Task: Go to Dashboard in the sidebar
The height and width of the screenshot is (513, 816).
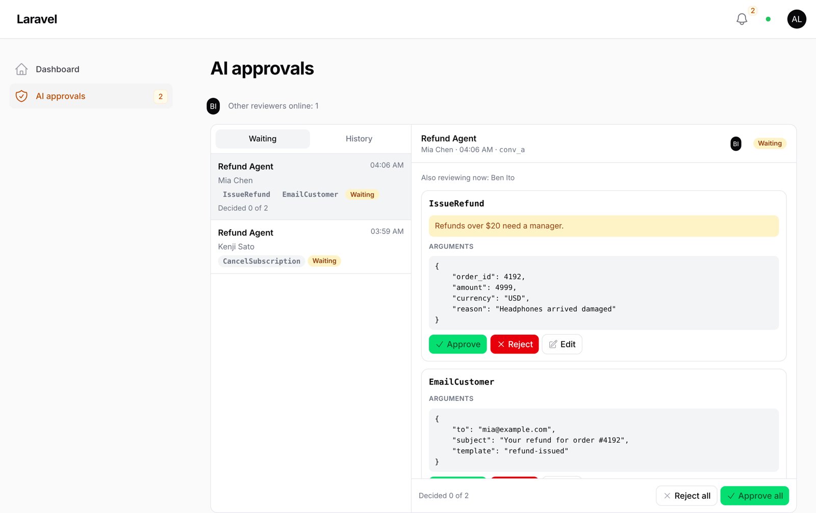Action: 91,69
